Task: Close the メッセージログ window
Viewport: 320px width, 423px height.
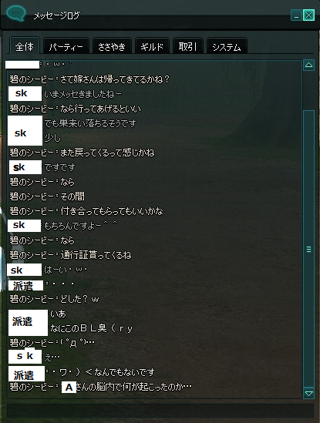Action: [x=308, y=15]
